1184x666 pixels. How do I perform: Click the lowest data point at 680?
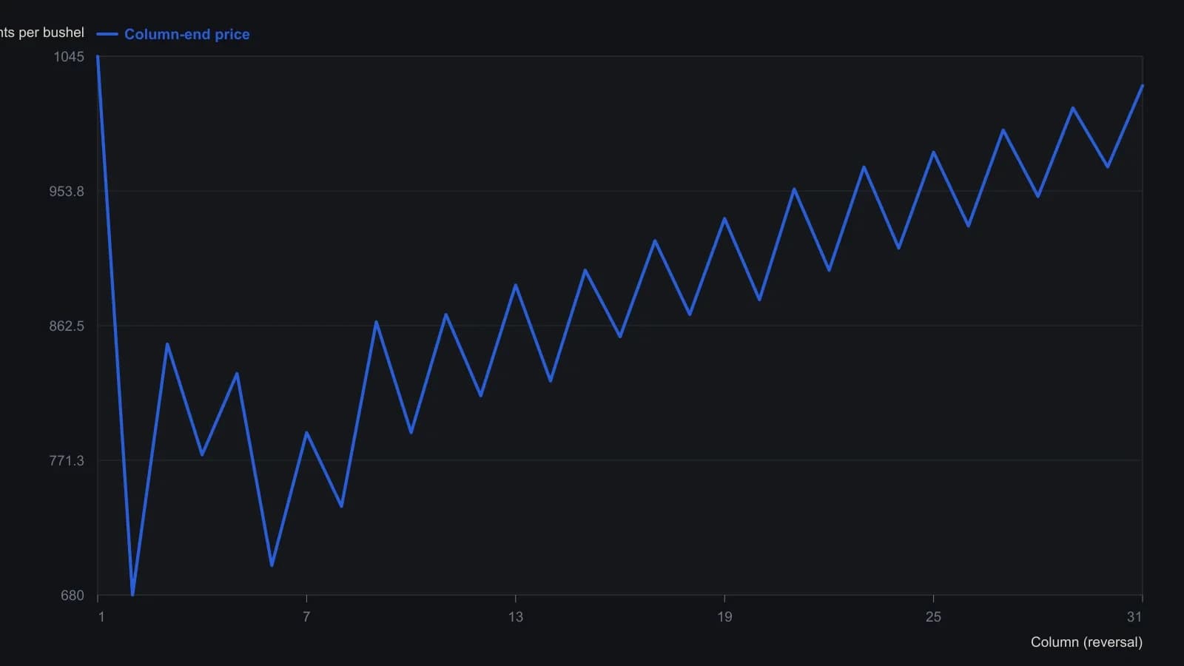132,595
